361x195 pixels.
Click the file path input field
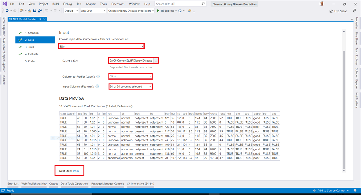131,61
